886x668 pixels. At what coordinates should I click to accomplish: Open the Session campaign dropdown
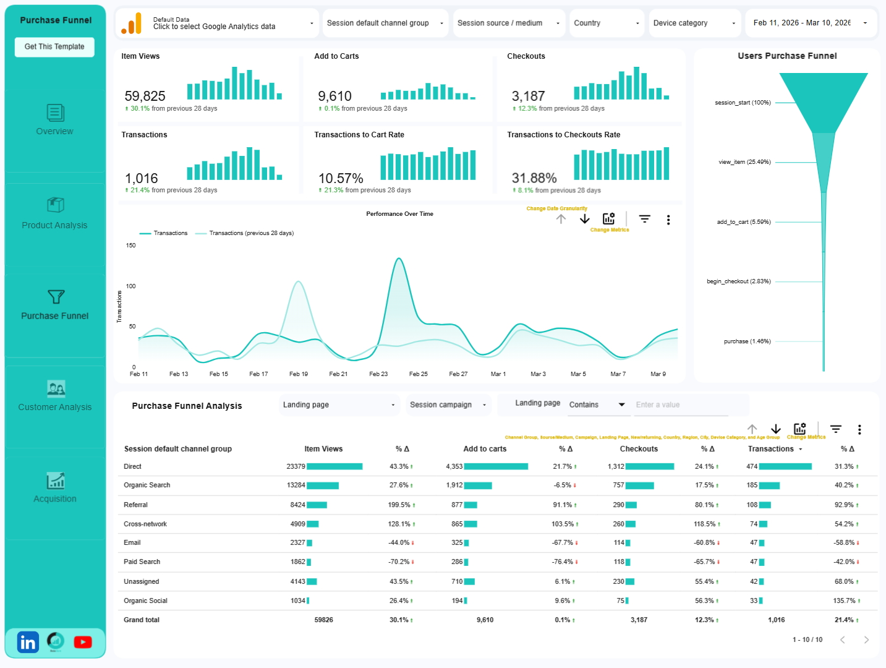(448, 405)
